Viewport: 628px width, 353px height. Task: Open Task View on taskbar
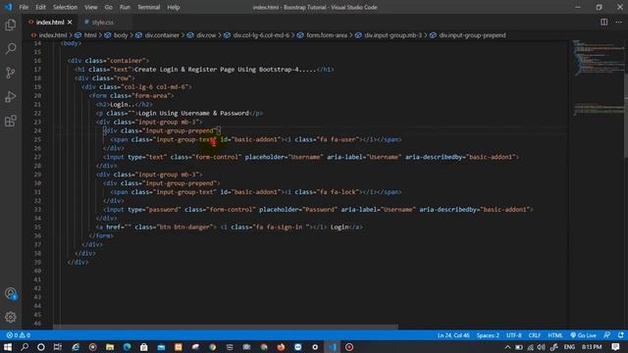point(58,347)
